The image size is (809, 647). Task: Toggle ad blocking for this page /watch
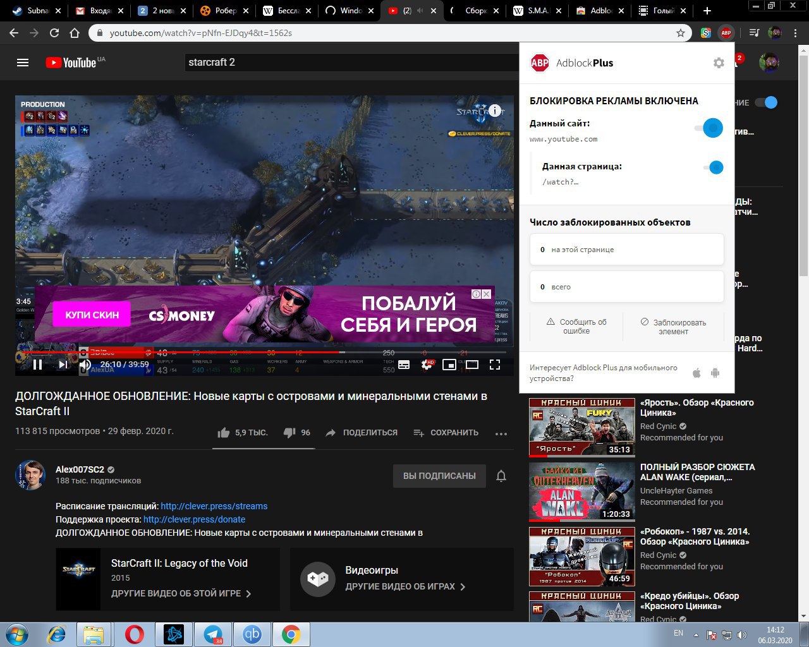tap(713, 167)
